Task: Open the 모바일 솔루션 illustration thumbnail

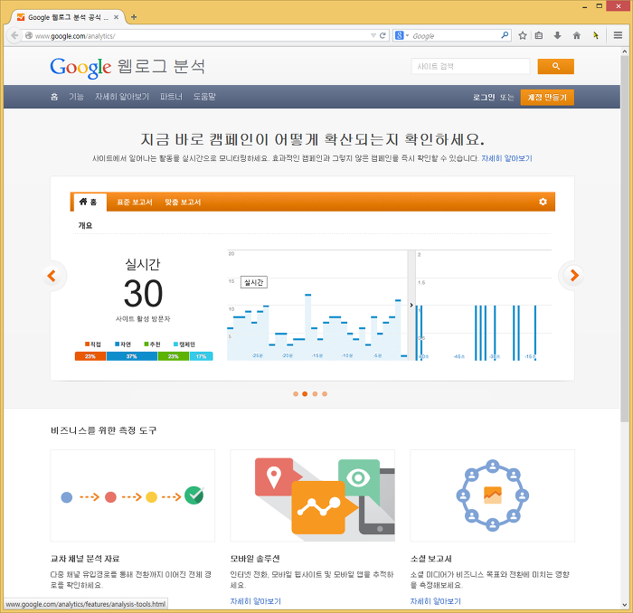Action: [313, 495]
